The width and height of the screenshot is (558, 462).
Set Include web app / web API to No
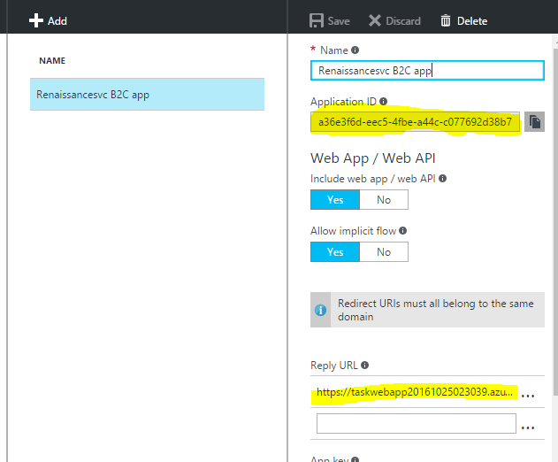point(384,200)
